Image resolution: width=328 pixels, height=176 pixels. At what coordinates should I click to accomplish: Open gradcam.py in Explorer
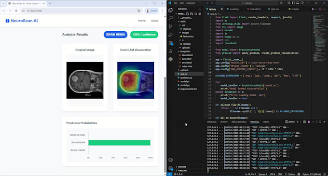point(186,77)
